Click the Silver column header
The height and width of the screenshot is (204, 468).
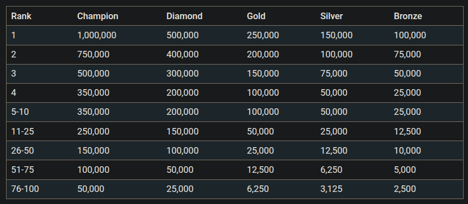(x=331, y=16)
